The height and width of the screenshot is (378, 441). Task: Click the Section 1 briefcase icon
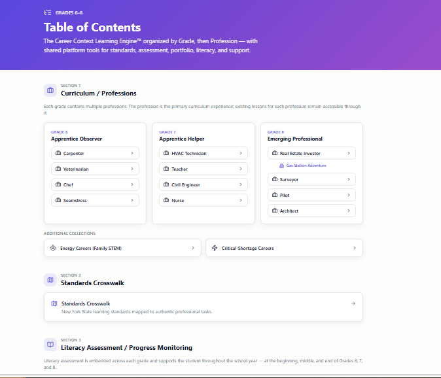50,90
